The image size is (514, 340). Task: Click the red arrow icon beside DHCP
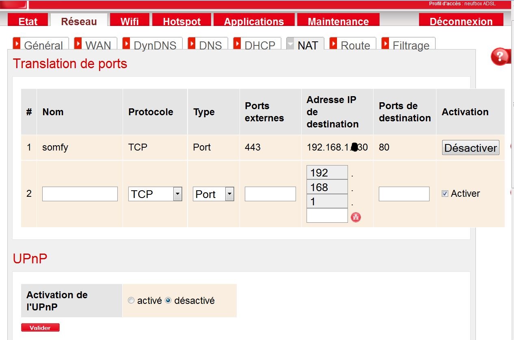pyautogui.click(x=237, y=43)
